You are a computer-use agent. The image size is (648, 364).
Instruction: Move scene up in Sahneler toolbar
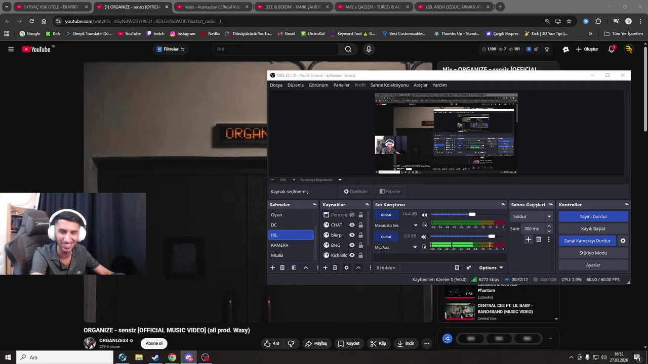tap(306, 267)
